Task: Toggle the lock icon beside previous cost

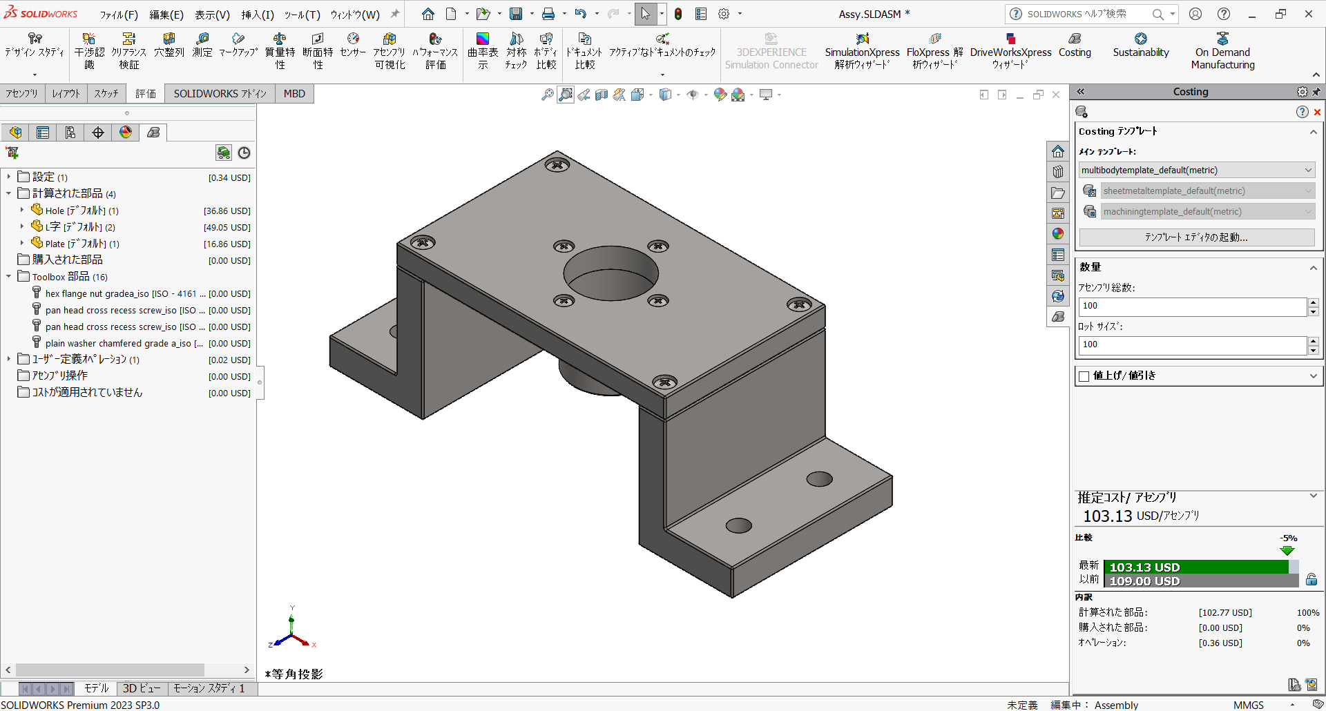Action: click(x=1311, y=580)
